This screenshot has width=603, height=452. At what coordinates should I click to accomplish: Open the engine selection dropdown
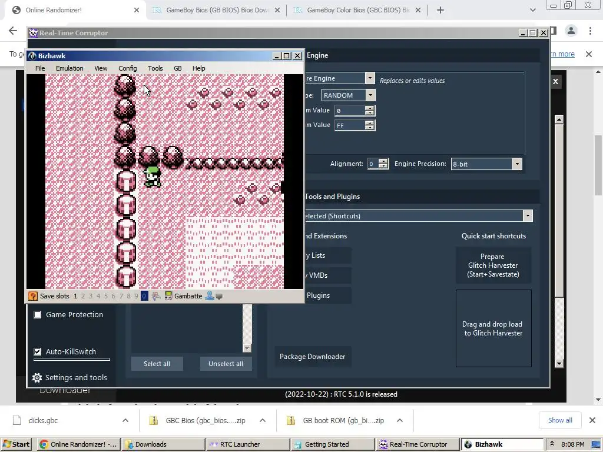[370, 78]
